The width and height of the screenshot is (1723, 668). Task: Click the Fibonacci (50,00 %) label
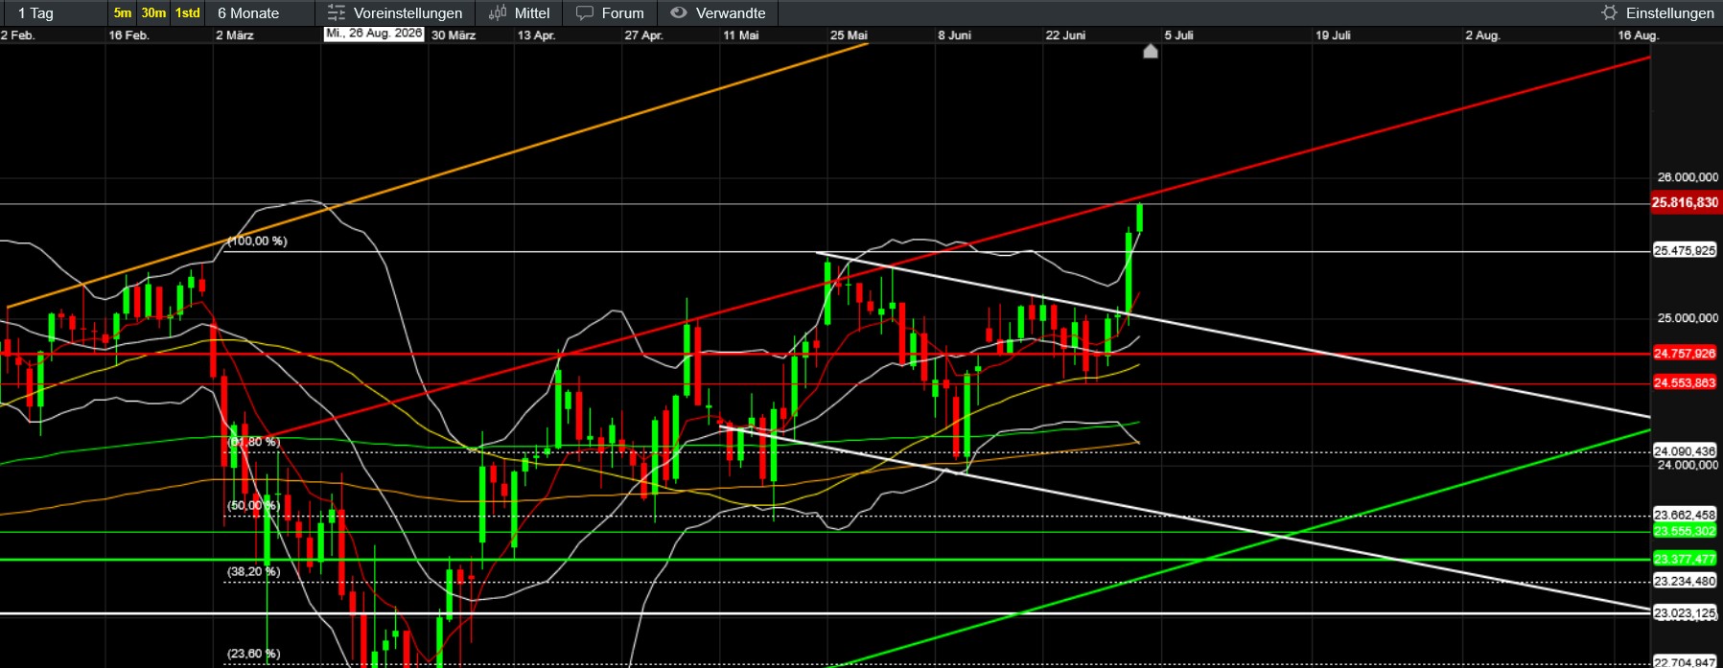point(253,506)
